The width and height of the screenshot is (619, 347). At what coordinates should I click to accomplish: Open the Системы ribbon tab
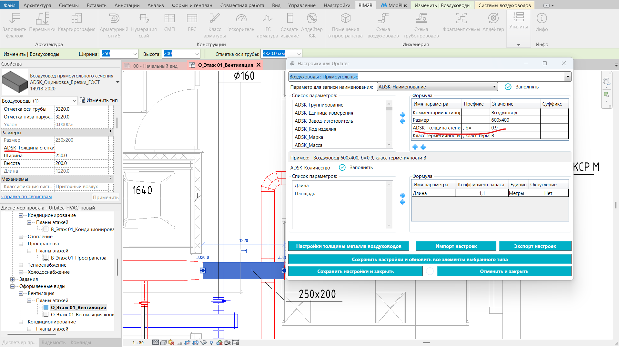pos(69,5)
